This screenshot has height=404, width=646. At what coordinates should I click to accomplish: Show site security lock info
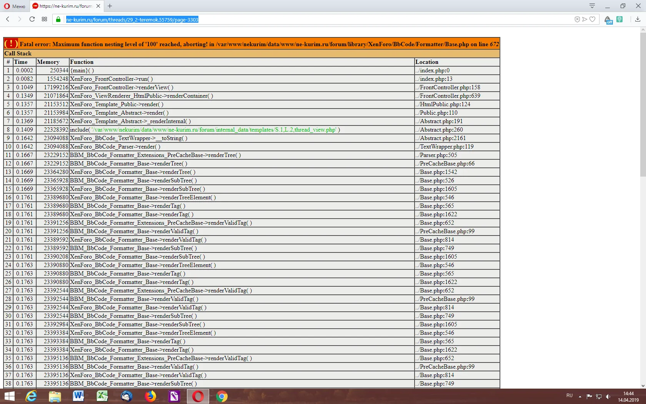pyautogui.click(x=58, y=19)
